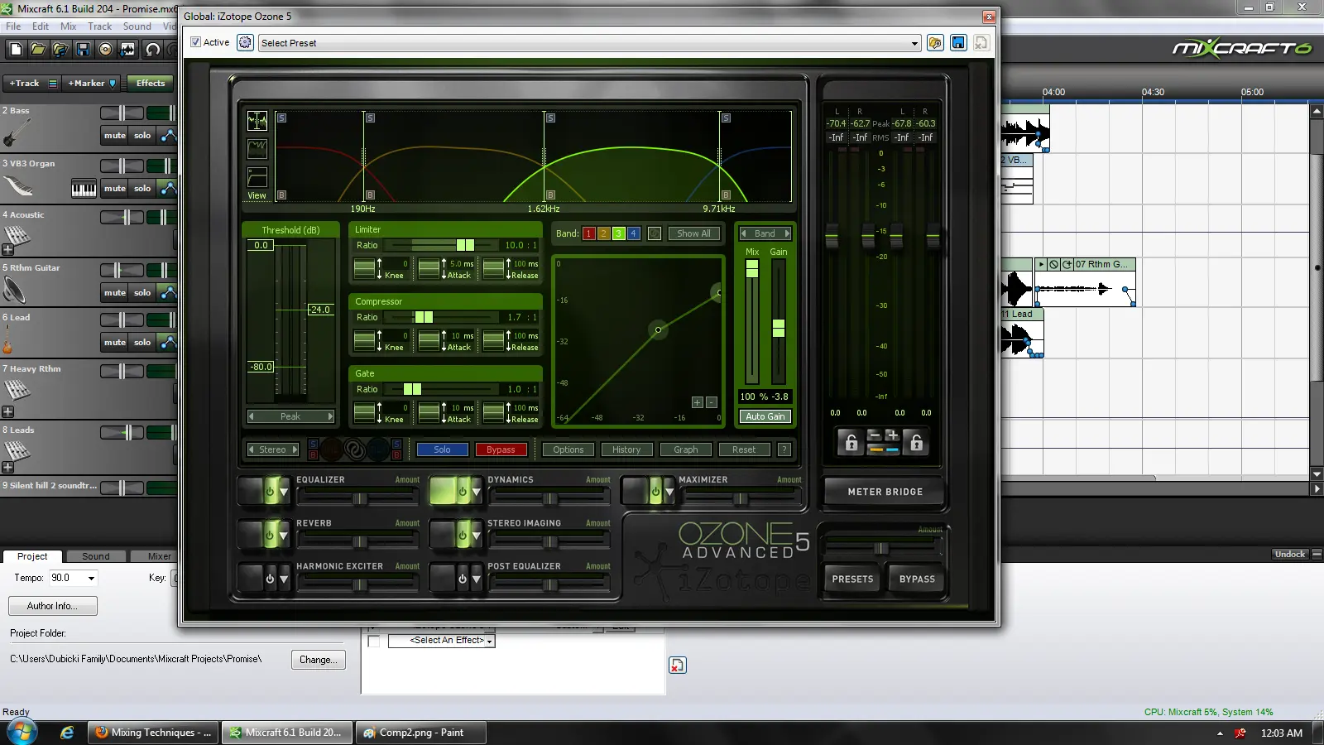Viewport: 1324px width, 745px height.
Task: Switch to the Mixer tab
Action: [159, 556]
